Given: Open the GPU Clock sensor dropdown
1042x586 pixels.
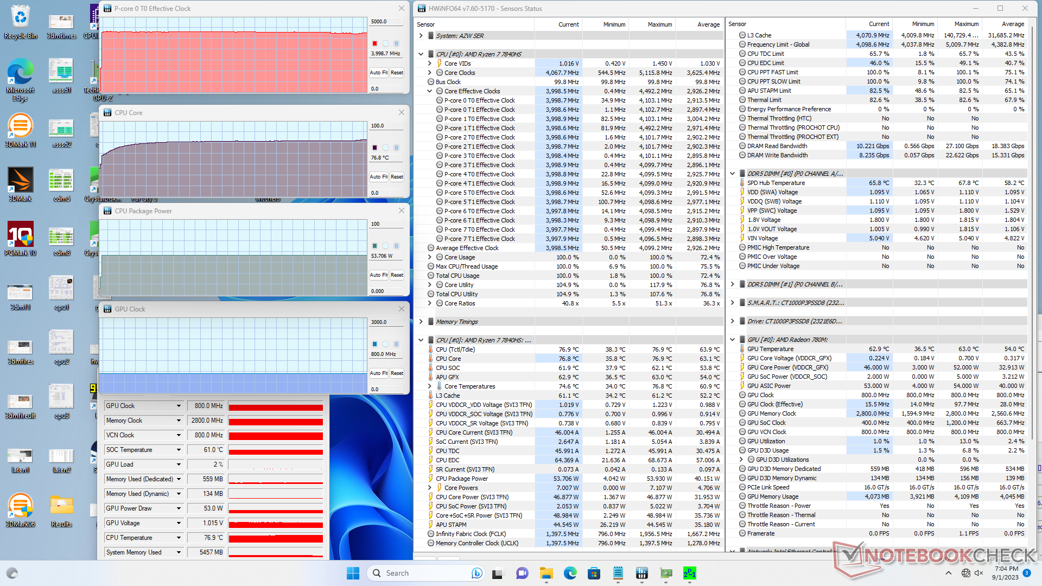Looking at the screenshot, I should pyautogui.click(x=179, y=406).
